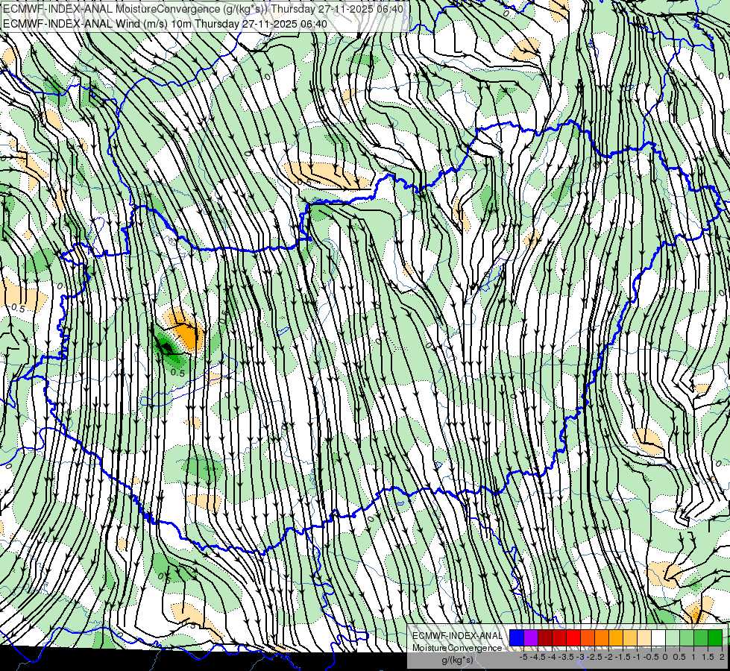Screen dimensions: 730x671
Task: Select the -3 to -2.5 red-orange swatch
Action: 588,638
